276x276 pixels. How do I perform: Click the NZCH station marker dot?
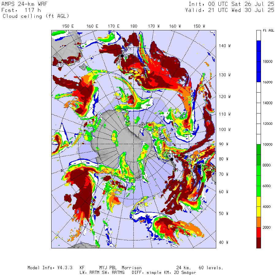pos(122,56)
